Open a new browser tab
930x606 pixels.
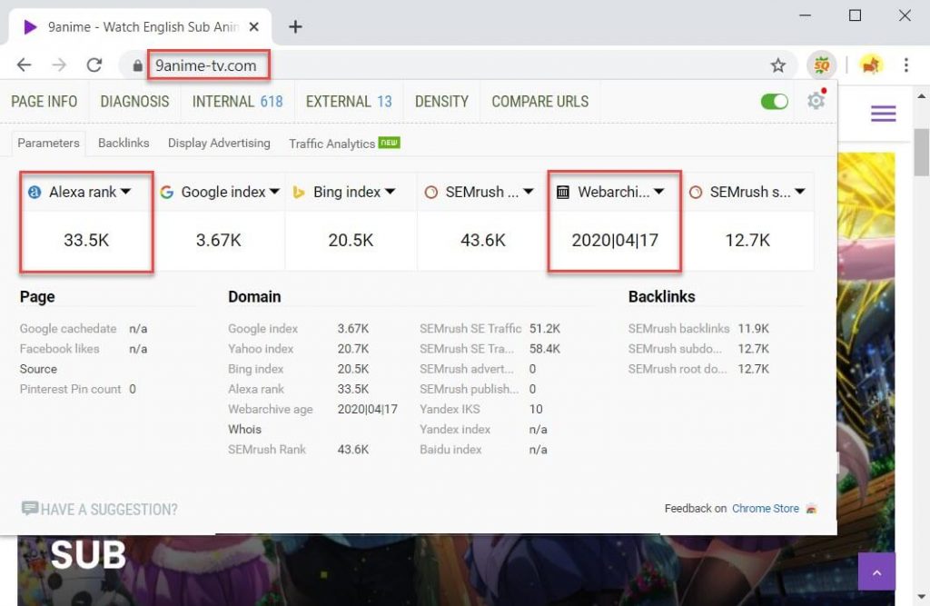click(295, 26)
